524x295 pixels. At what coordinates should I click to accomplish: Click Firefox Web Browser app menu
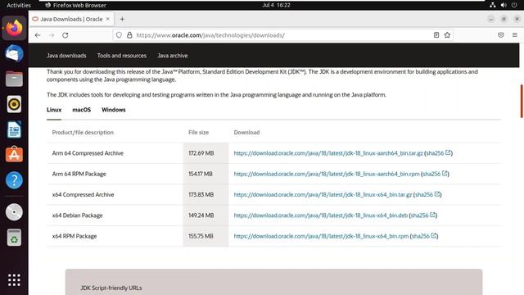[75, 5]
